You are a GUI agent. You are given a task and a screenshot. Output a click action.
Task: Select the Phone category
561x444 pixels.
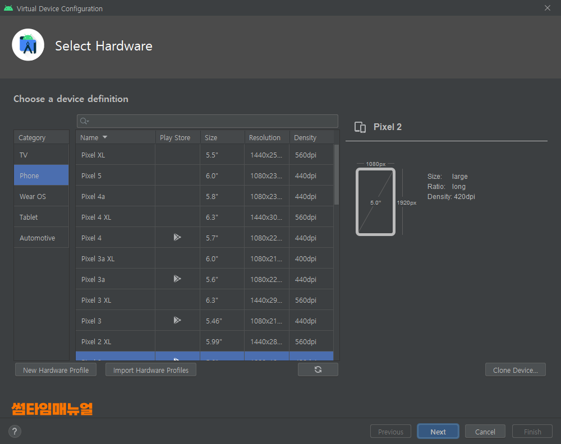click(x=41, y=175)
